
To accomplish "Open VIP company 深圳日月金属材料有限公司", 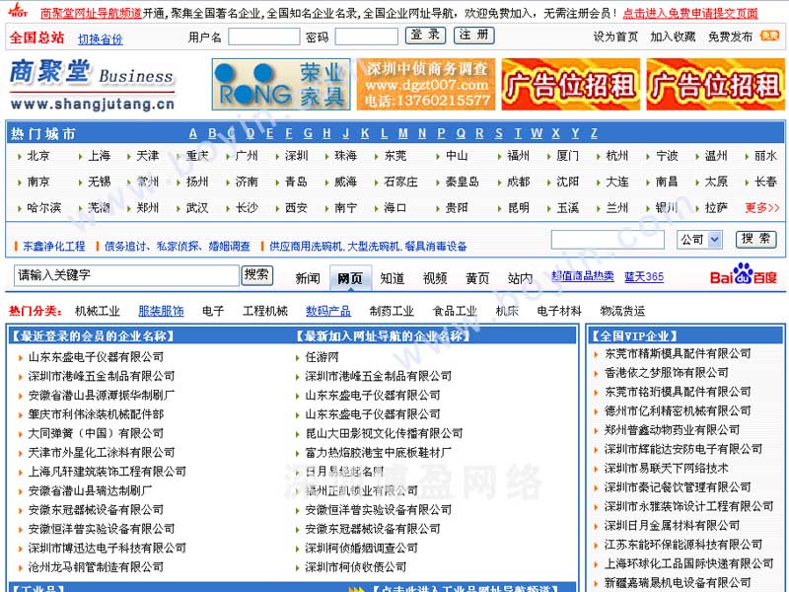I will 673,526.
